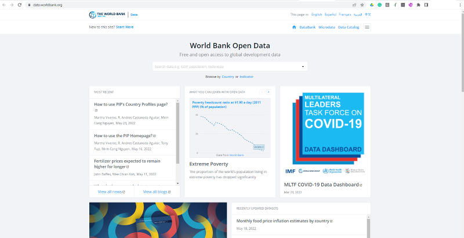The image size is (464, 238).
Task: Switch page language to Chinese
Action: [368, 15]
